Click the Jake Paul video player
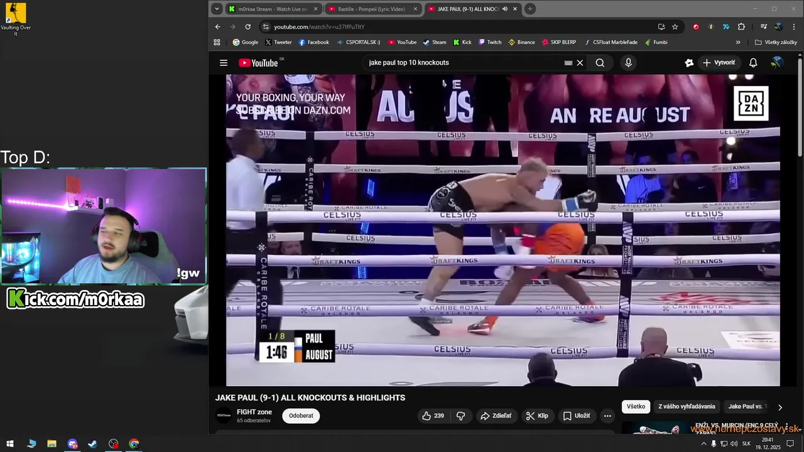The height and width of the screenshot is (452, 804). [x=503, y=230]
